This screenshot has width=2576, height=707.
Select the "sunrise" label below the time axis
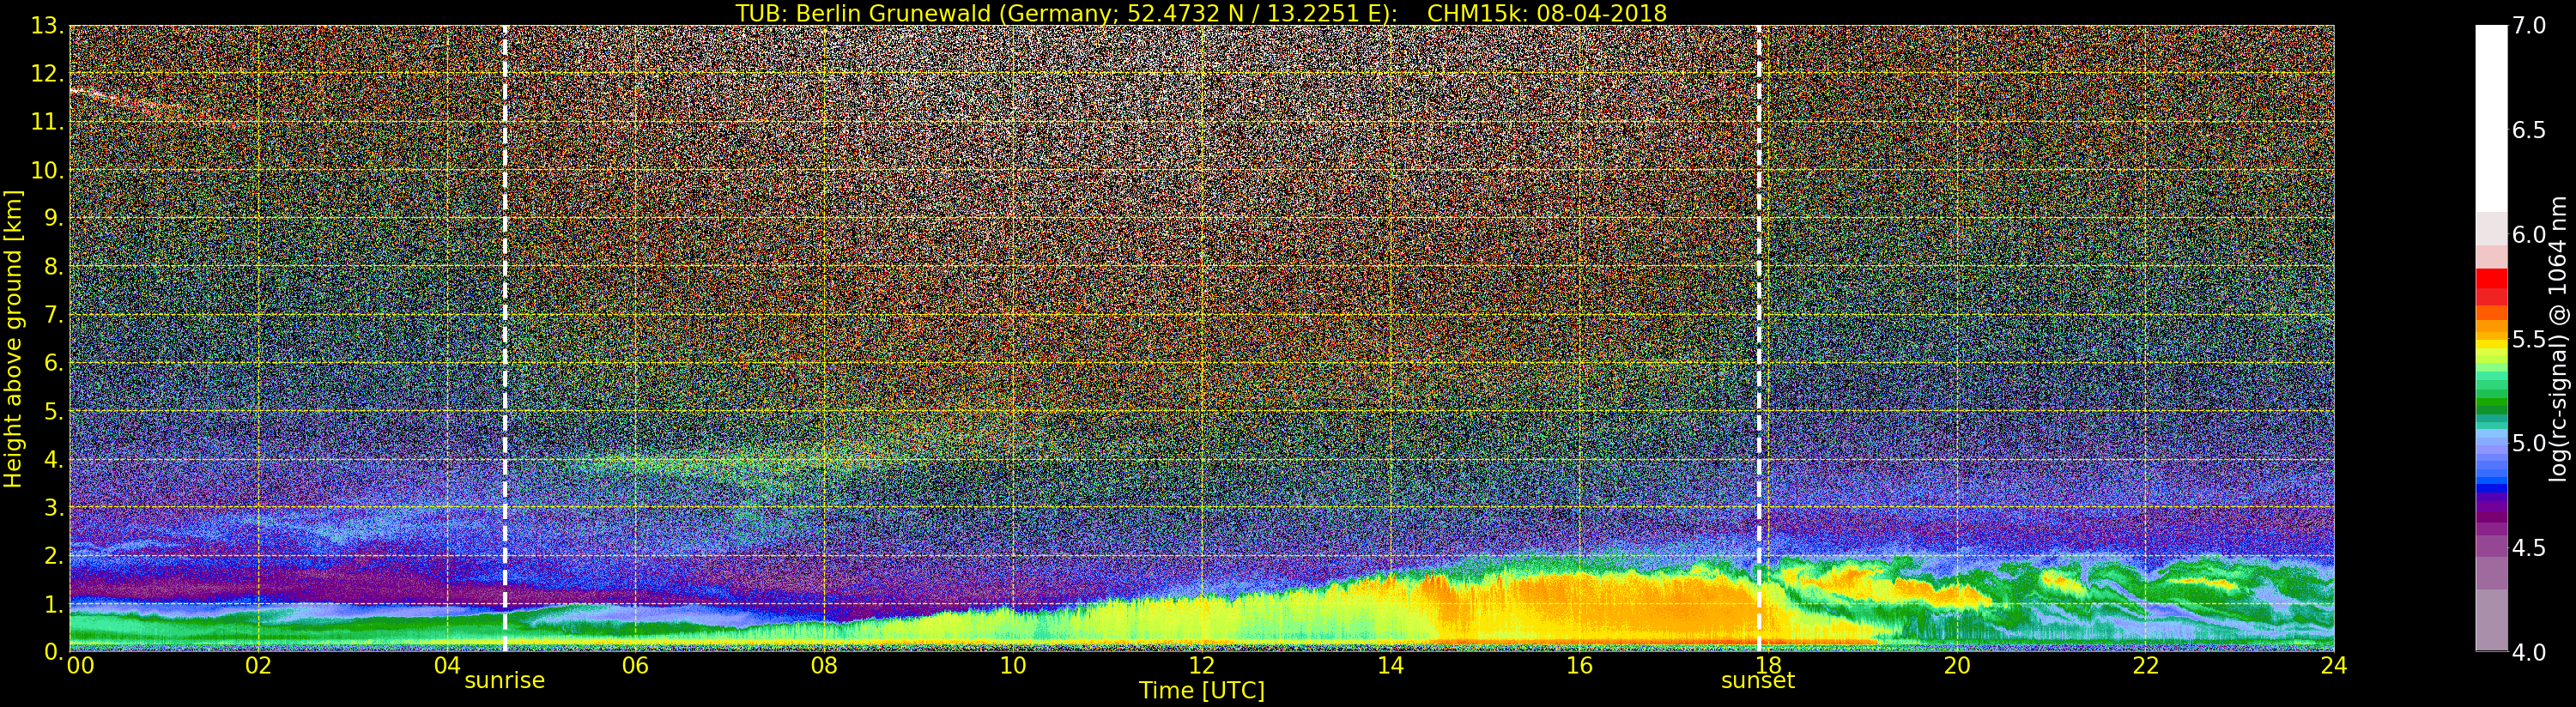coord(505,681)
